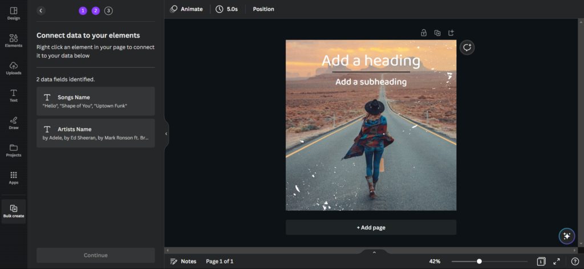Open the Text panel
Image resolution: width=584 pixels, height=269 pixels.
tap(14, 96)
